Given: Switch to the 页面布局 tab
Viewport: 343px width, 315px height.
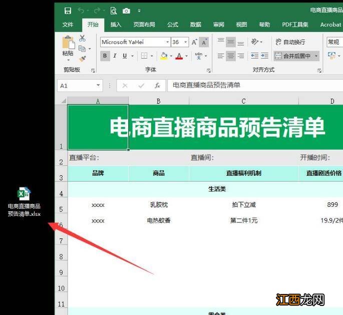Looking at the screenshot, I should point(144,25).
